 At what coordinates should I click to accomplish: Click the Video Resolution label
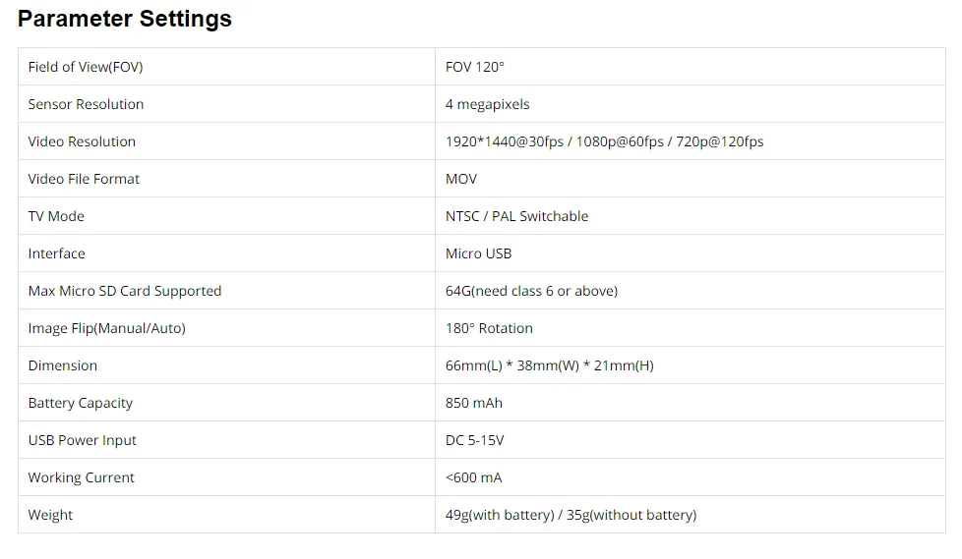click(82, 141)
